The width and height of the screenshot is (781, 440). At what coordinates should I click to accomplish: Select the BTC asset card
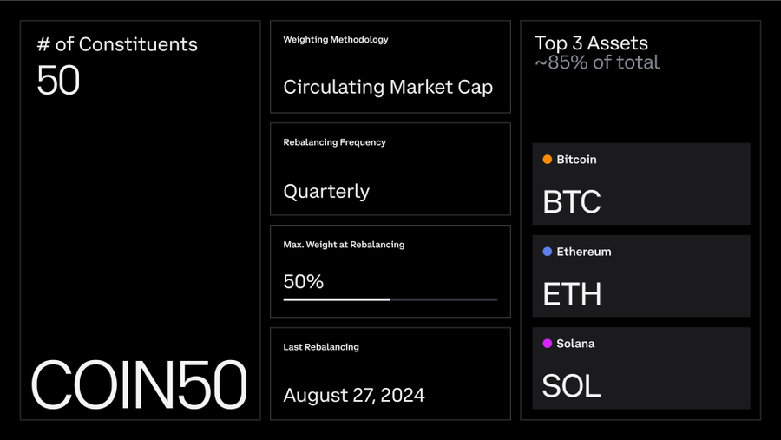[641, 184]
